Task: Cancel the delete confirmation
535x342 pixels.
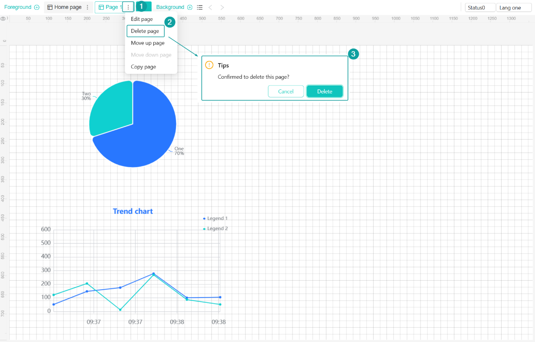Action: [286, 91]
